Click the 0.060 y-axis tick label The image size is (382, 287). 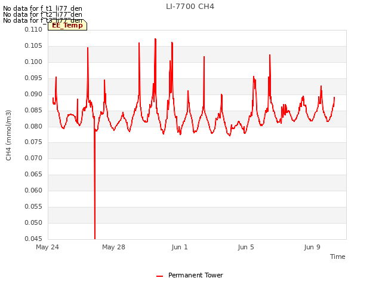click(33, 190)
